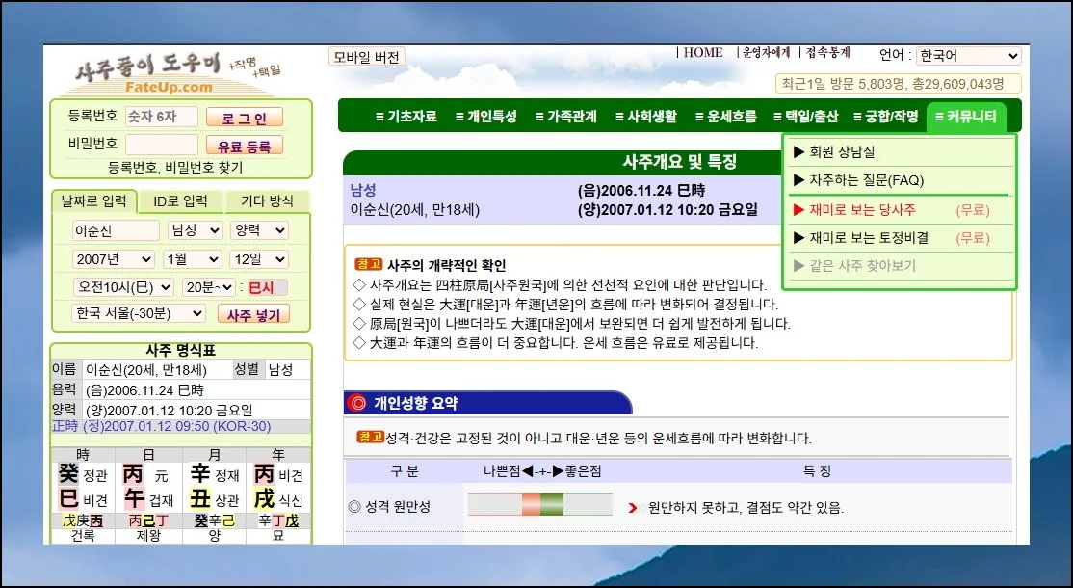Open the 한국 서울(-30분) location dropdown
This screenshot has height=588, width=1073.
[139, 313]
